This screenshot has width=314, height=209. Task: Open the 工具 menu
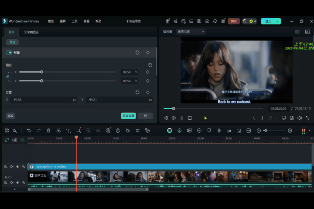point(75,21)
